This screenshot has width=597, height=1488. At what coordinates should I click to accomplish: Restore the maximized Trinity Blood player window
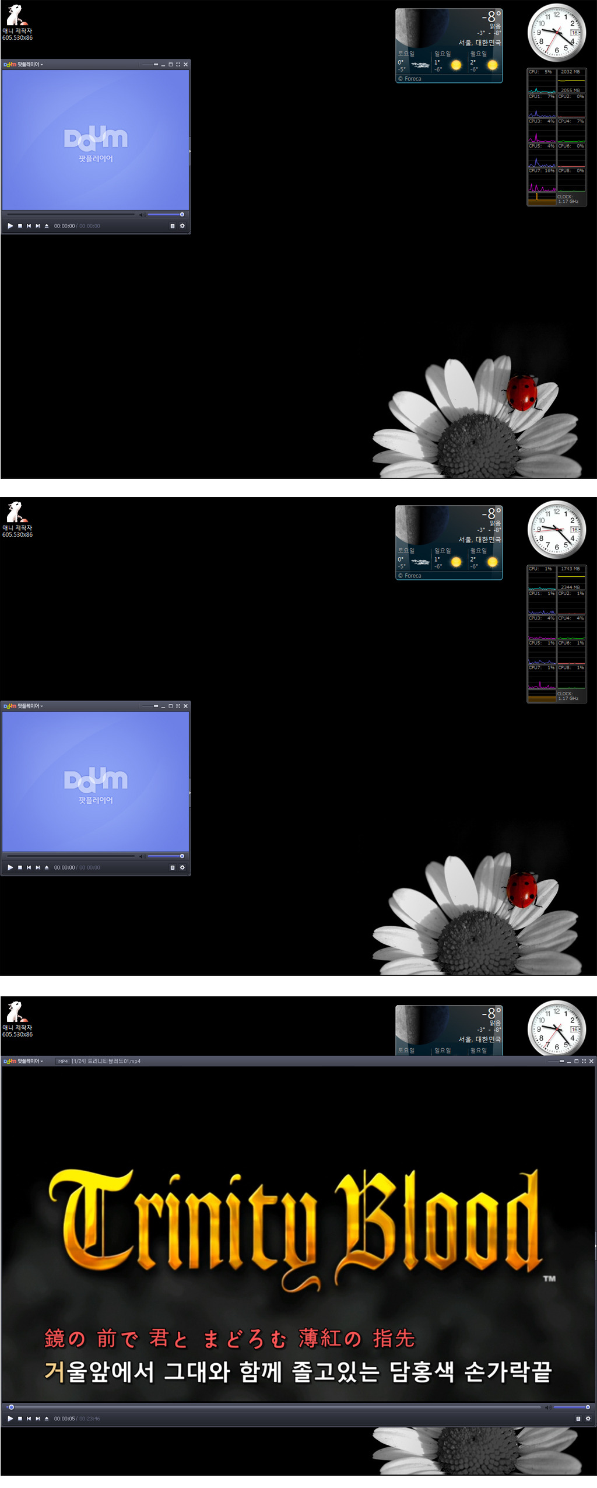pos(576,1061)
